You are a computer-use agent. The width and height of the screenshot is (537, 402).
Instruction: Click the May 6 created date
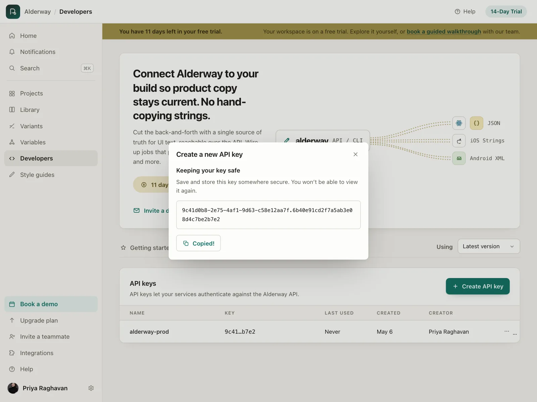pyautogui.click(x=385, y=332)
